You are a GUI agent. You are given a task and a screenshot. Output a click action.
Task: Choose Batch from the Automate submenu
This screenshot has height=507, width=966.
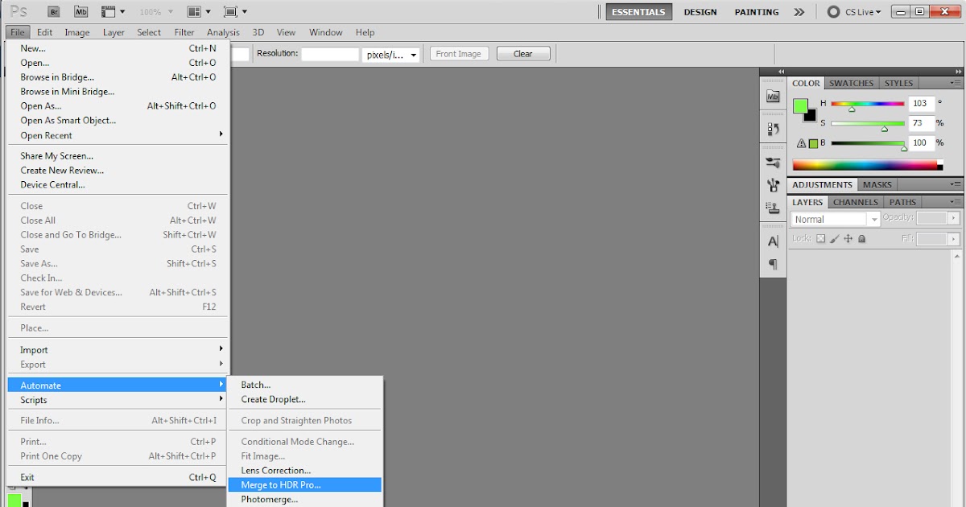click(305, 385)
